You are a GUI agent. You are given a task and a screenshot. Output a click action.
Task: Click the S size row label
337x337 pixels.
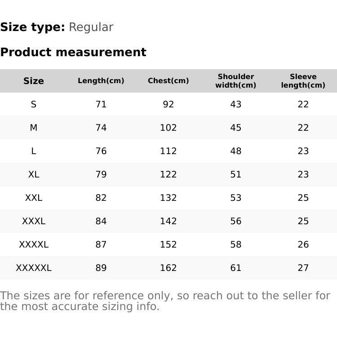pyautogui.click(x=34, y=104)
